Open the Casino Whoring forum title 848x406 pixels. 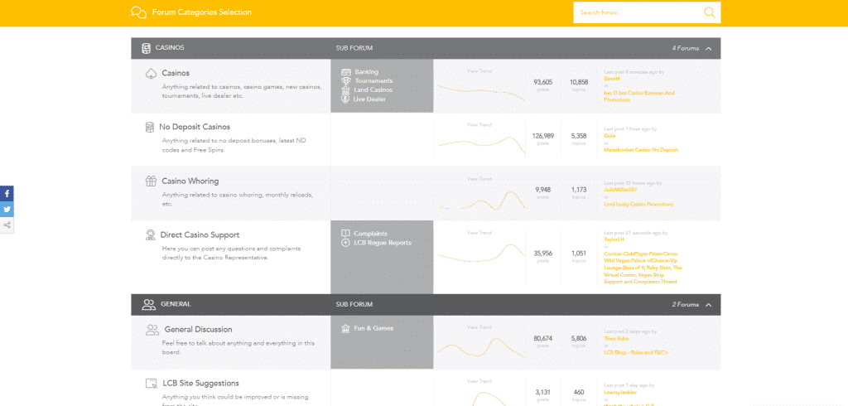pyautogui.click(x=190, y=181)
